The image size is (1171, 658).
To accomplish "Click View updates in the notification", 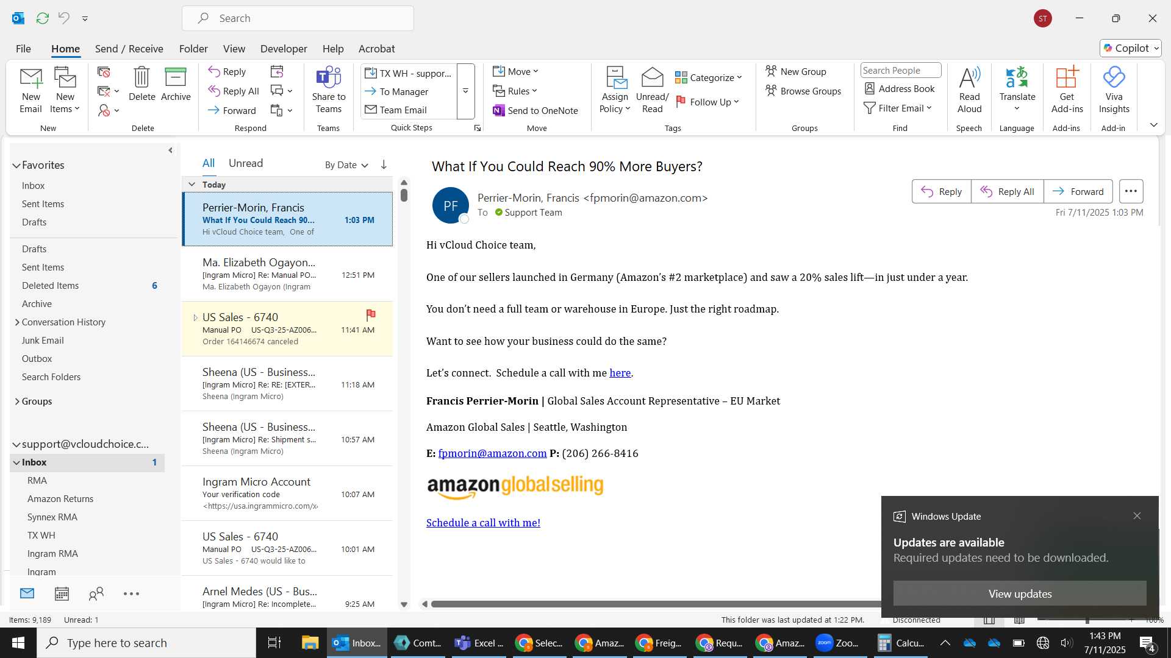I will point(1020,593).
